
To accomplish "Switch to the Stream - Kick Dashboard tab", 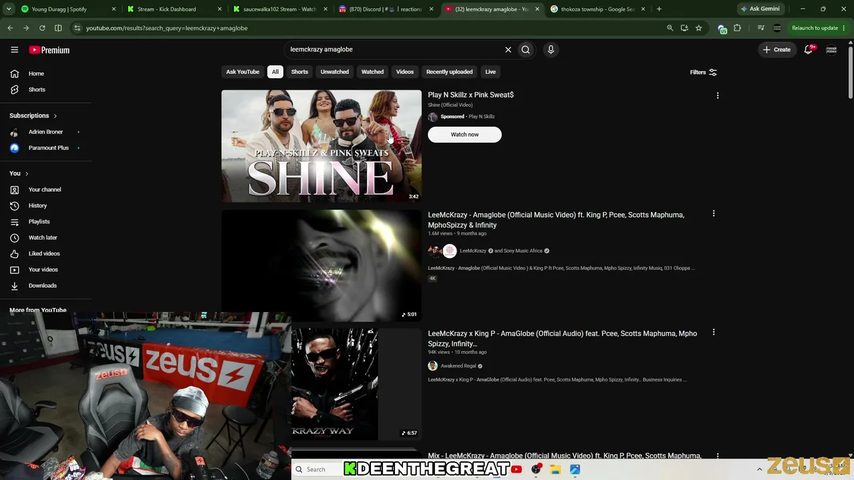I will tap(174, 9).
